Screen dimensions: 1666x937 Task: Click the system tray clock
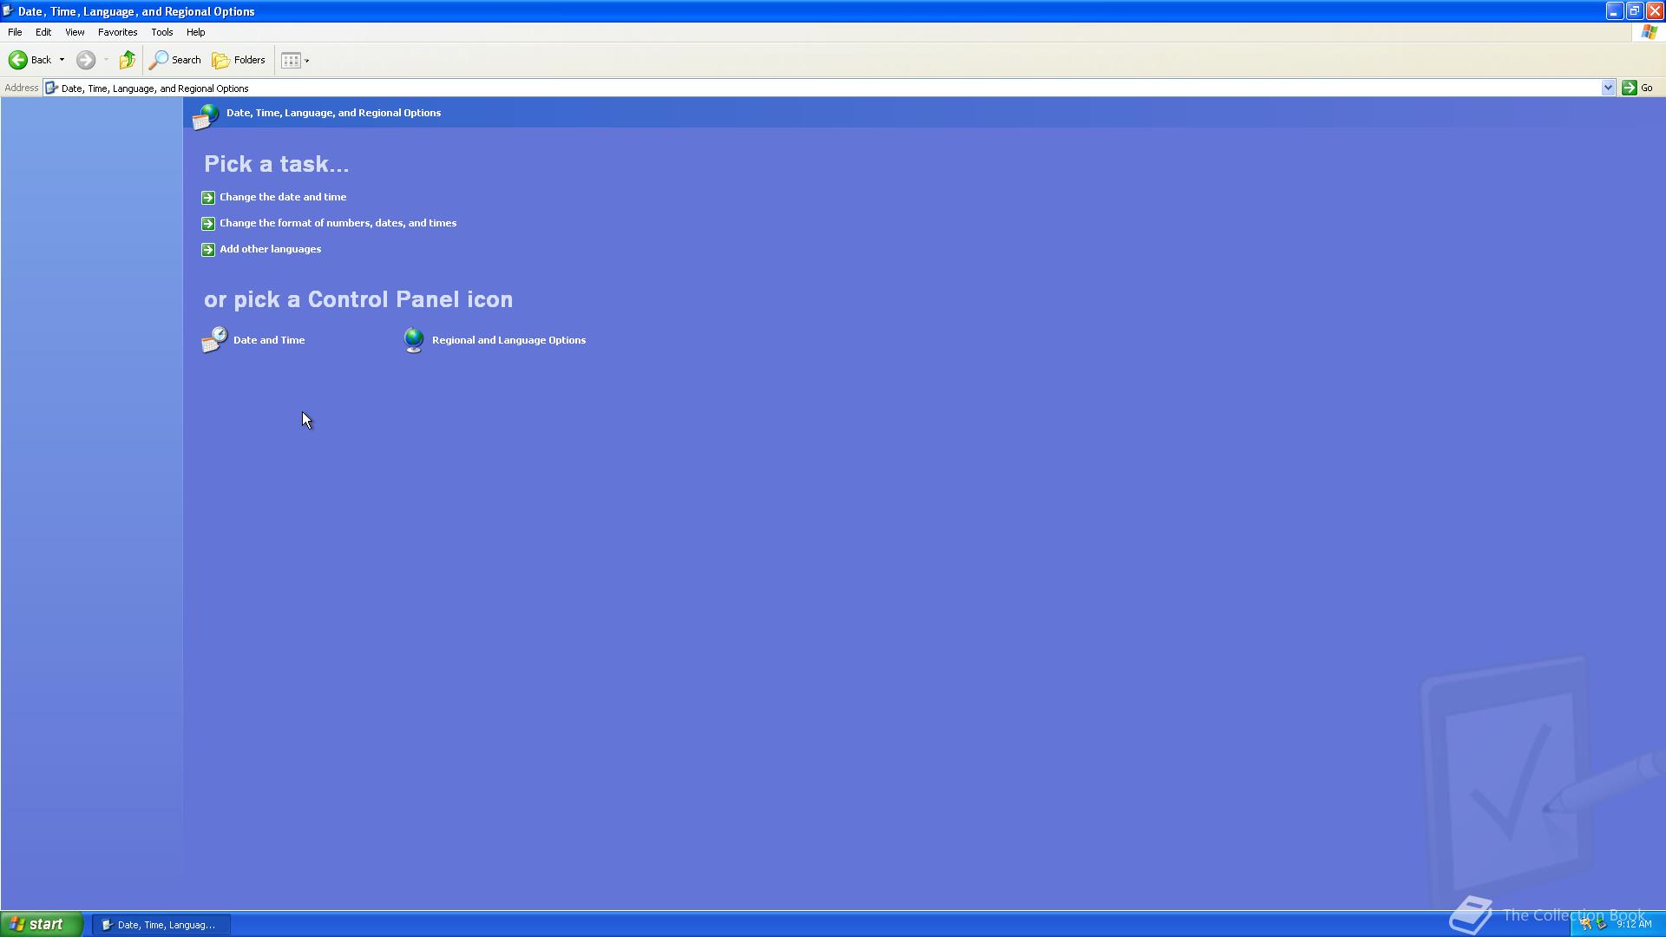[x=1634, y=924]
